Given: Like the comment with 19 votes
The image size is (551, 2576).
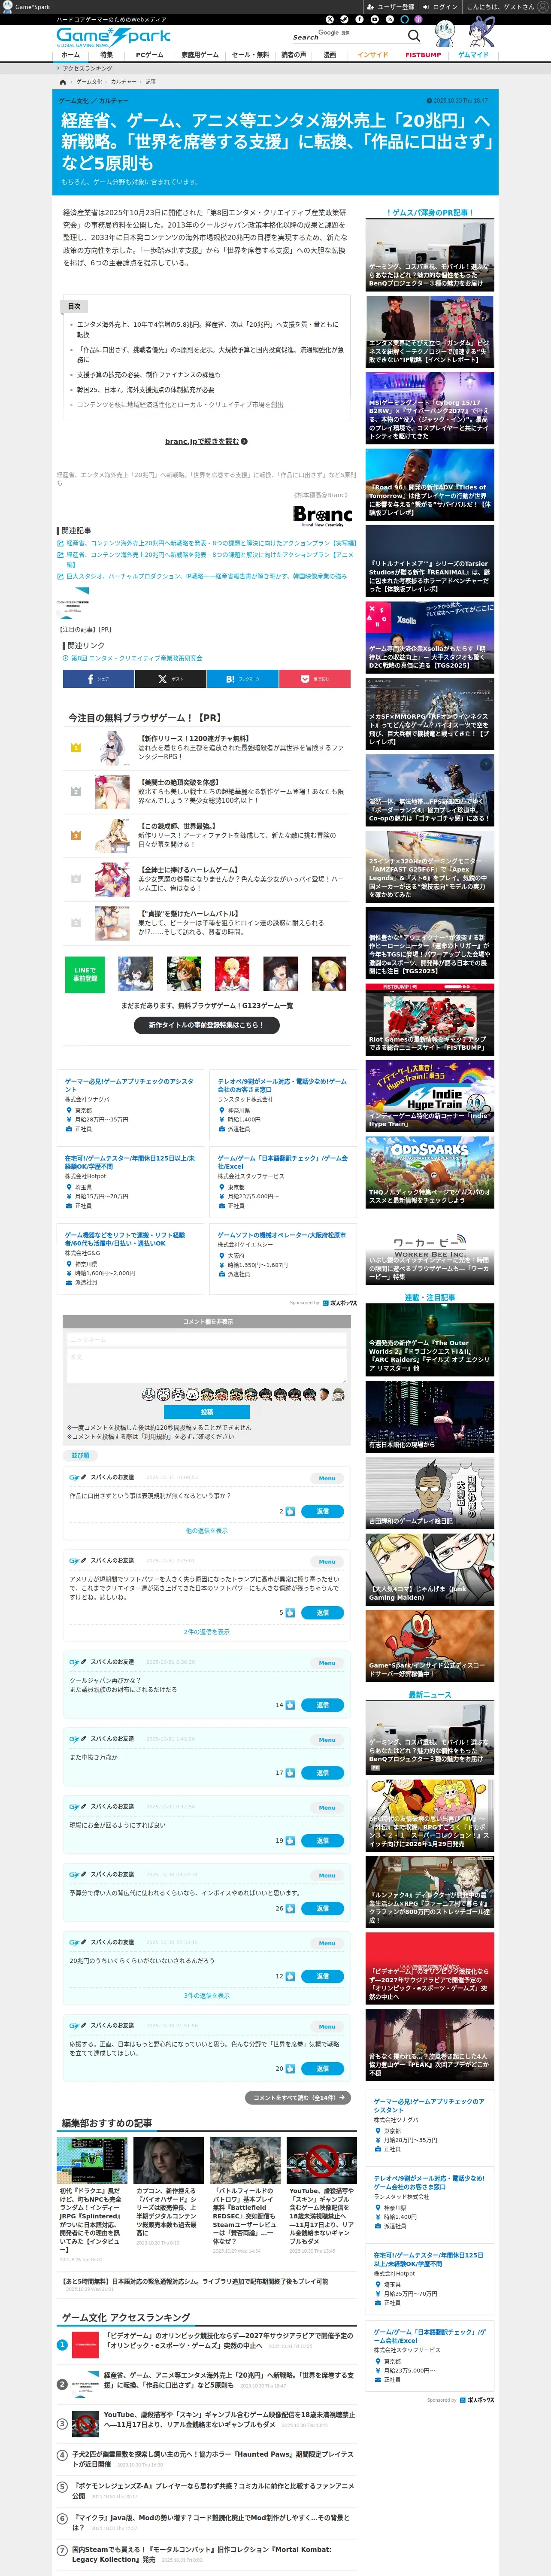Looking at the screenshot, I should (x=290, y=1840).
